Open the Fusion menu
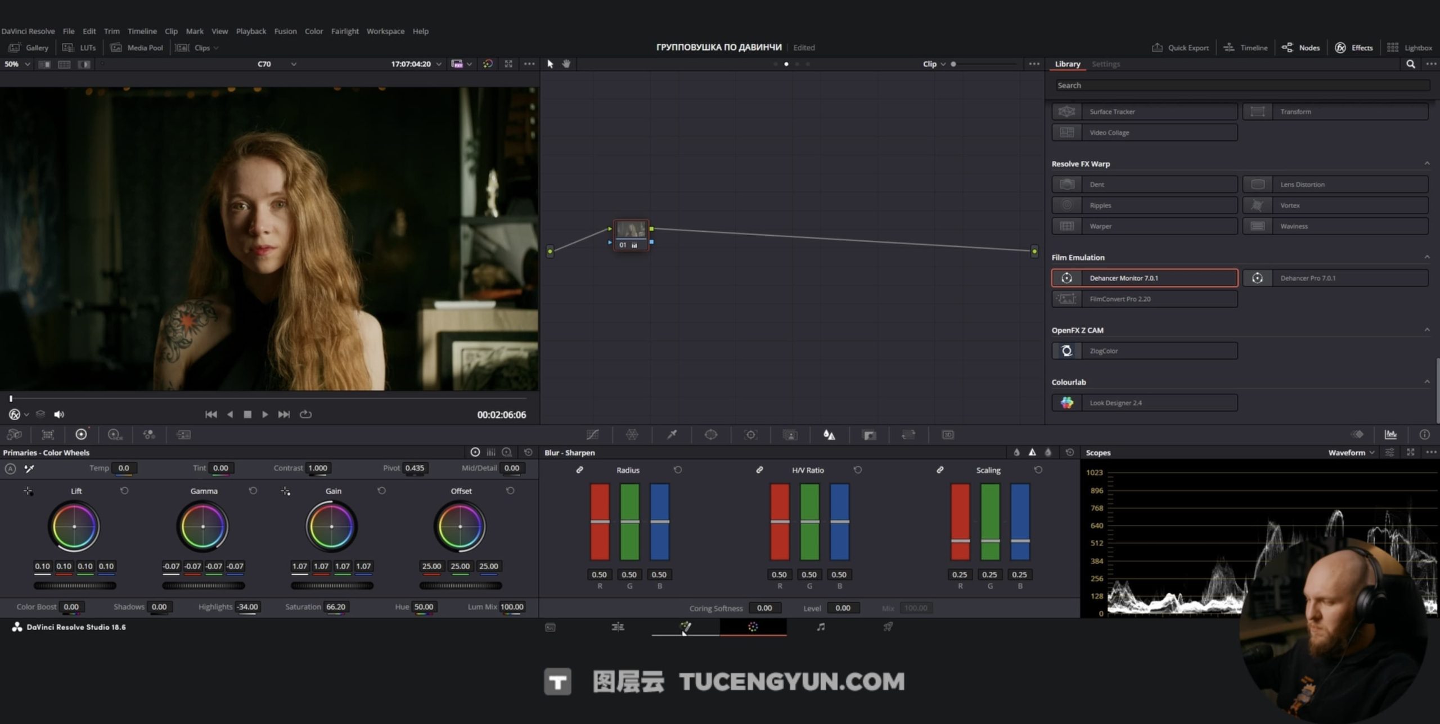This screenshot has width=1440, height=724. point(285,31)
